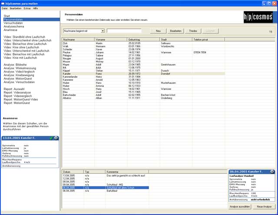Open the Extras menu
Image resolution: width=278 pixels, height=215 pixels.
pos(27,8)
